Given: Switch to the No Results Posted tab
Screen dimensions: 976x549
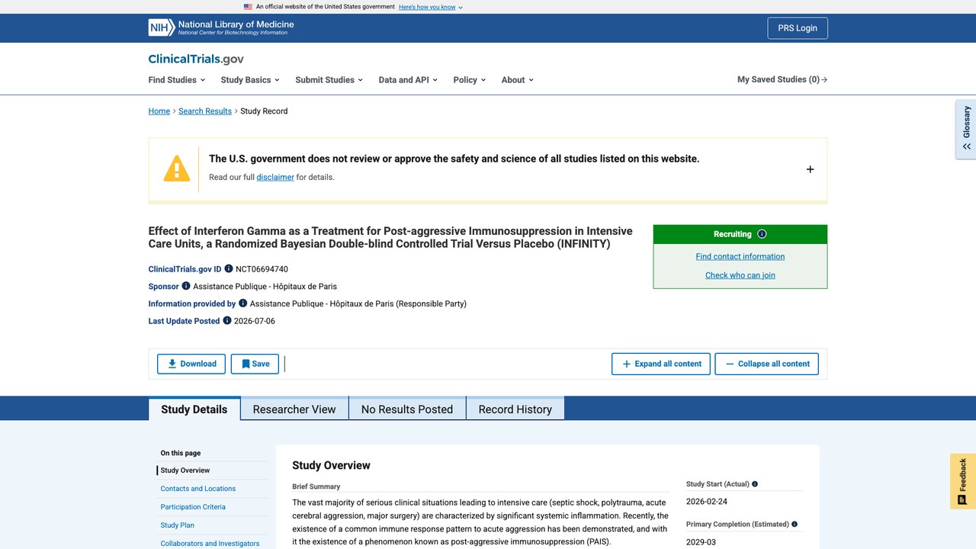Looking at the screenshot, I should click(x=407, y=409).
